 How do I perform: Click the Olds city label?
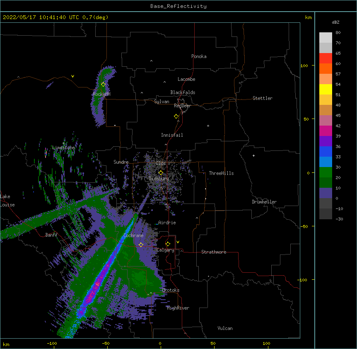click(x=161, y=163)
